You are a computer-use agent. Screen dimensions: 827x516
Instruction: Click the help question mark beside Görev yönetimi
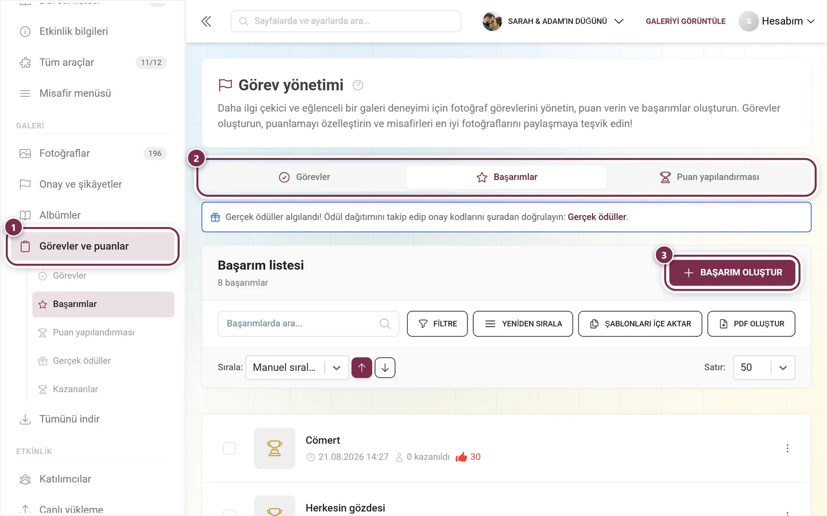click(x=358, y=85)
